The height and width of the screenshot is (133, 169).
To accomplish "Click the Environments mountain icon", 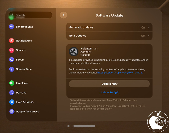I will pyautogui.click(x=11, y=27).
